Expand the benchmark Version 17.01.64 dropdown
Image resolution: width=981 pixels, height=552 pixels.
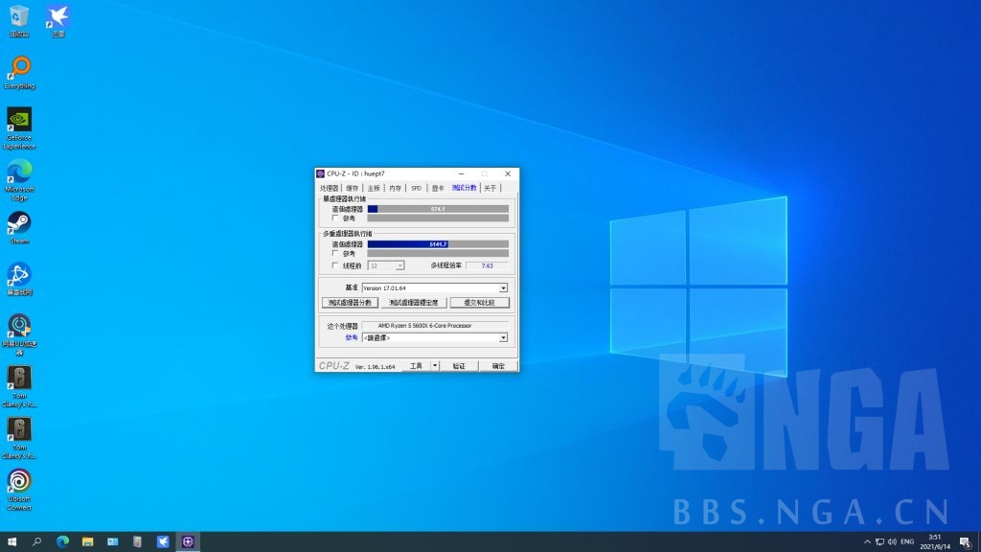[x=503, y=287]
